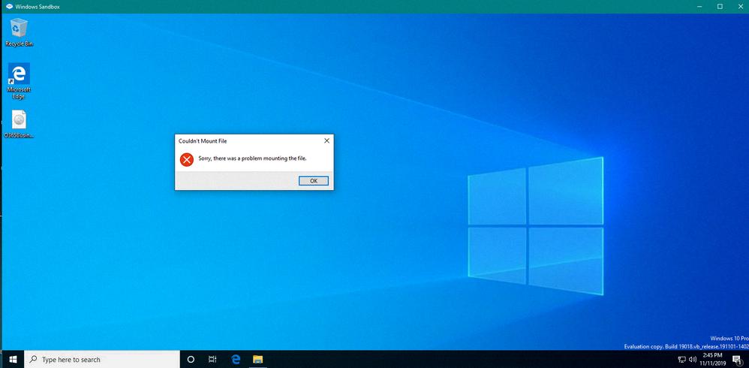Open the volume control in system tray

693,360
